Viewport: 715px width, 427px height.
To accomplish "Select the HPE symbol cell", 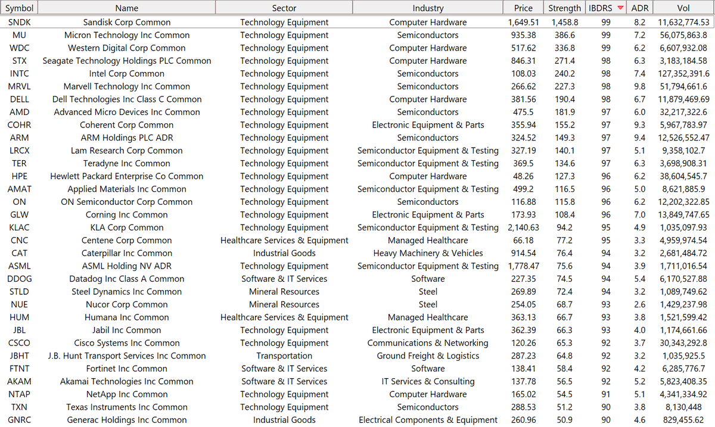I will [20, 176].
